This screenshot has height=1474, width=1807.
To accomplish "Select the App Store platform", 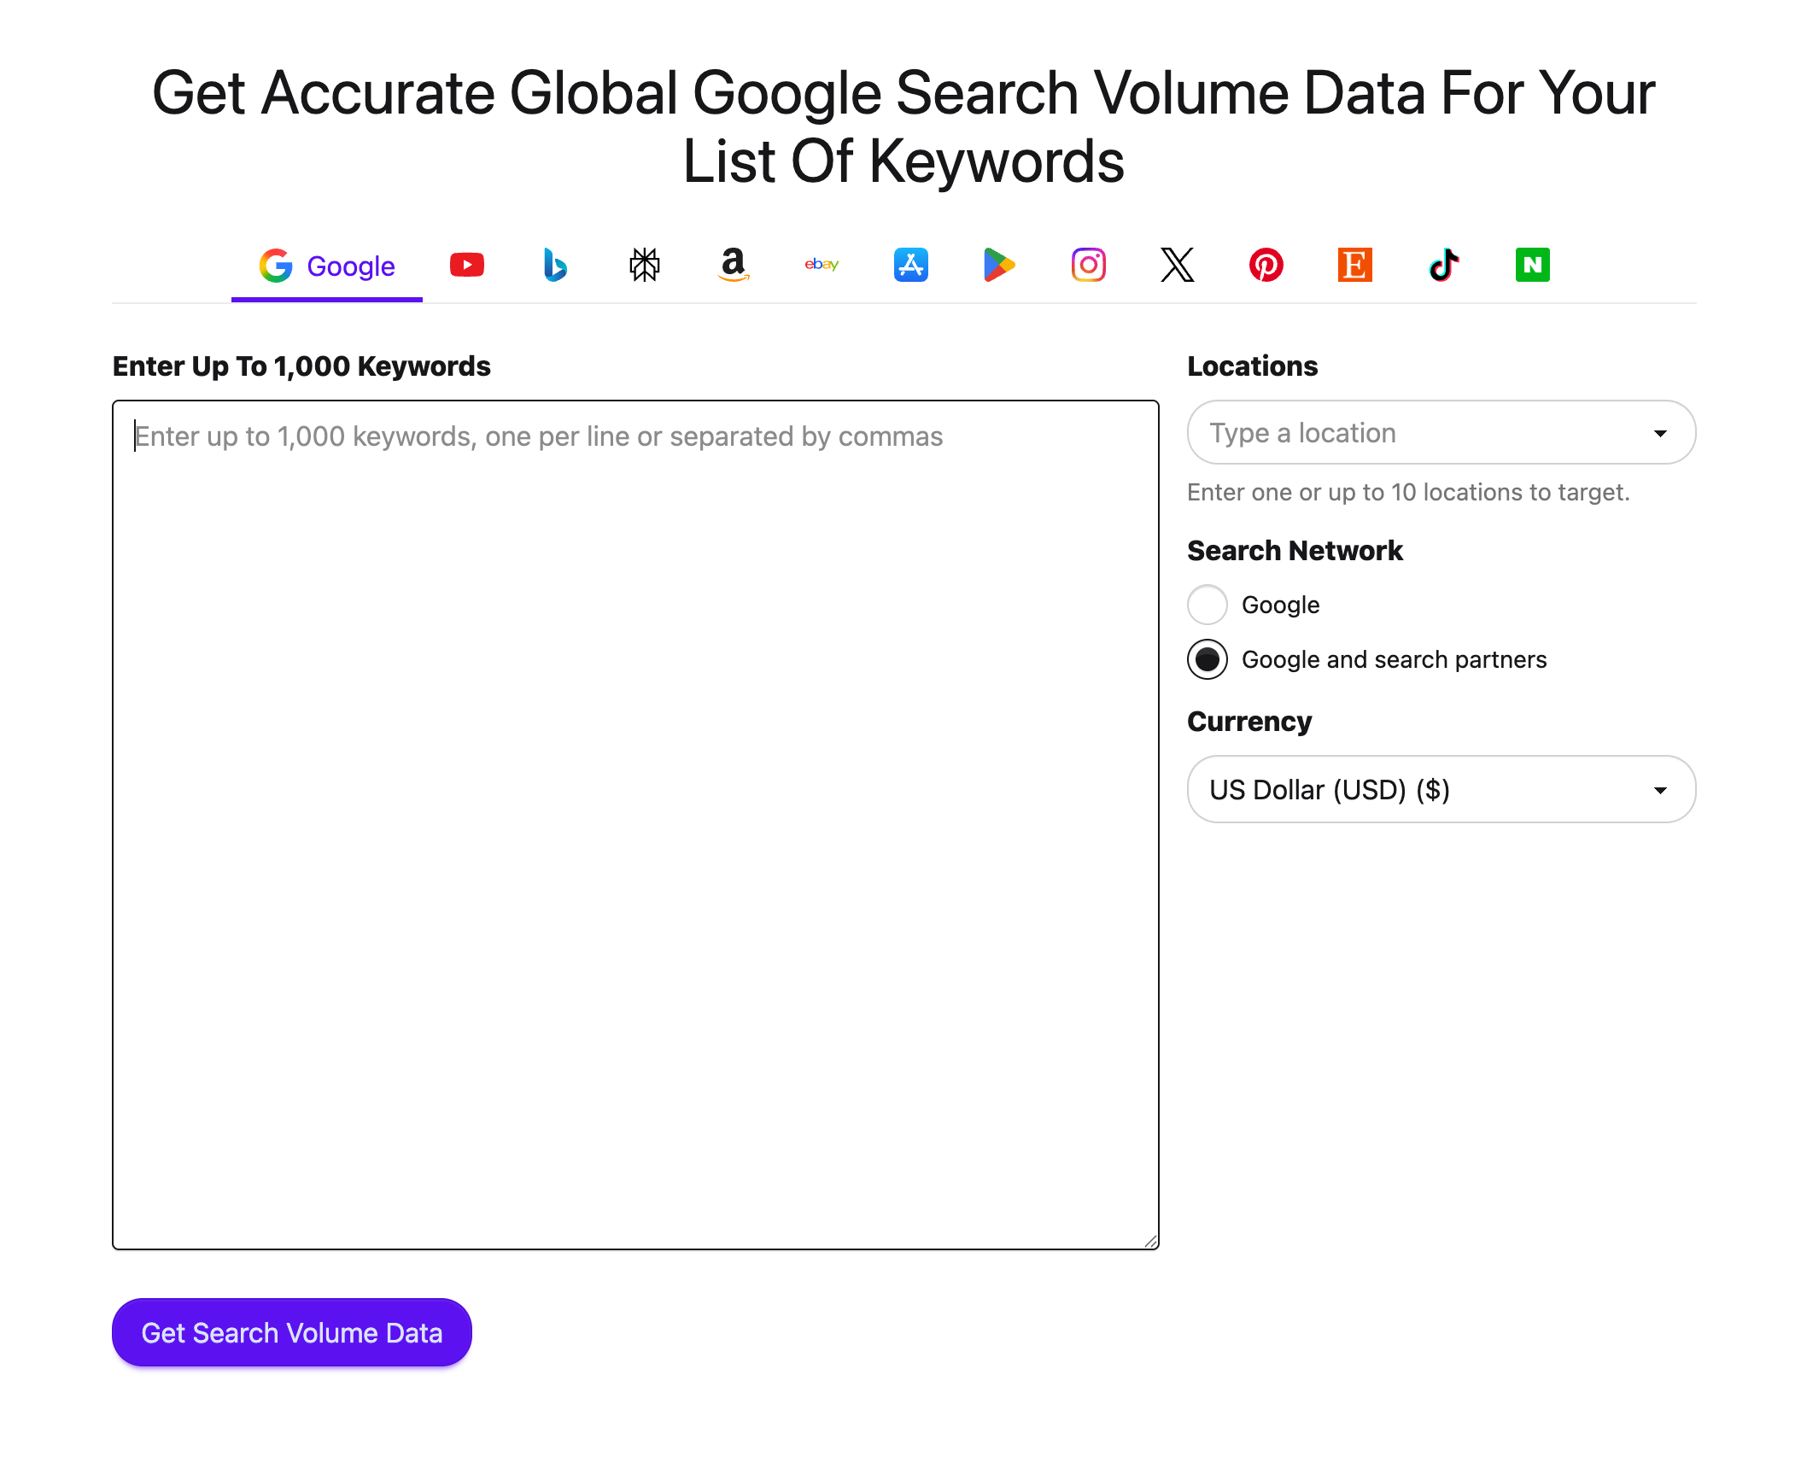I will (910, 265).
